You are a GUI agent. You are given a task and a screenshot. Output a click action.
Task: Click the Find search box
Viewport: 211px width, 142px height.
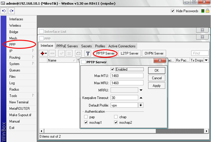200,53
